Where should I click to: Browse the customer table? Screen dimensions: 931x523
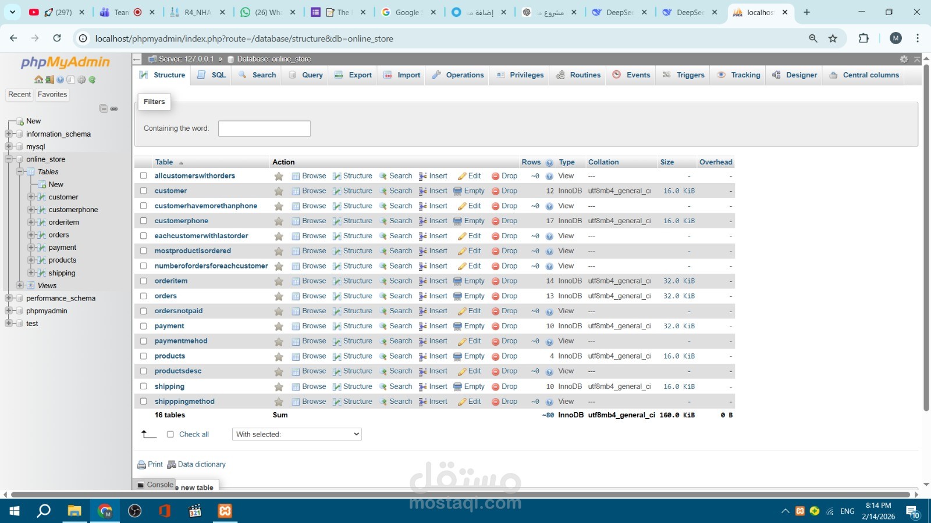(309, 191)
